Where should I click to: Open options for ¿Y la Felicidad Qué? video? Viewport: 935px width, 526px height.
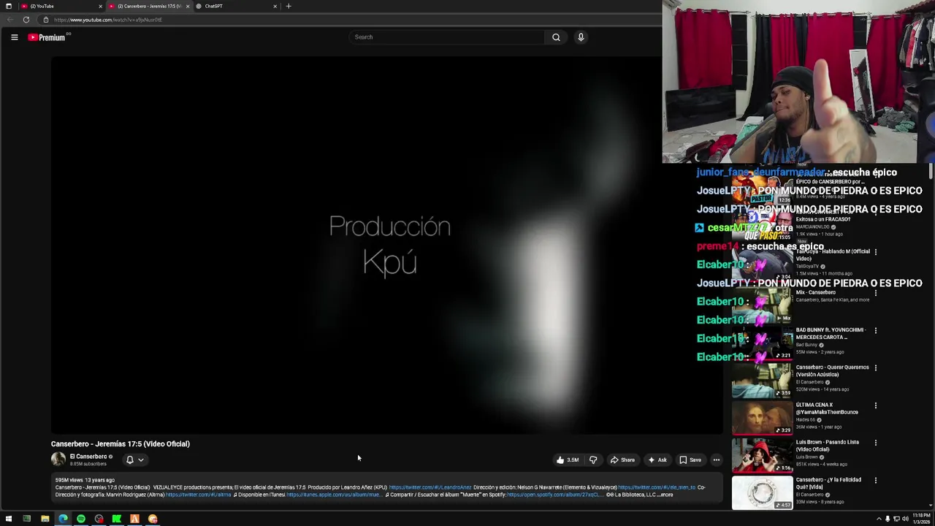876,481
